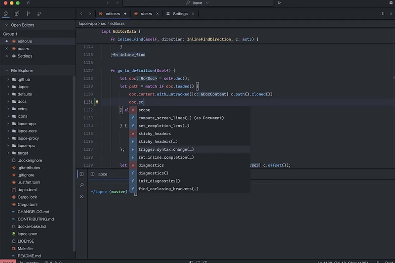Click the lapce search bar in title bar
Image resolution: width=395 pixels, height=263 pixels.
click(x=198, y=3)
